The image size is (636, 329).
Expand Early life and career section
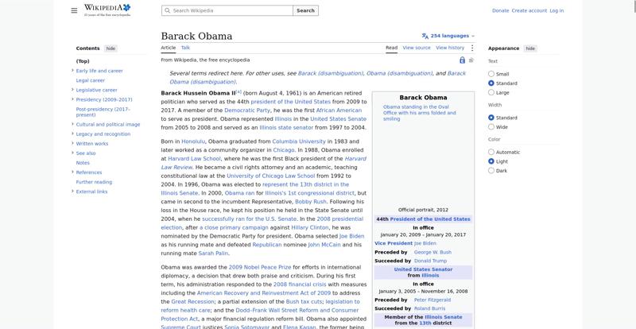click(x=72, y=71)
